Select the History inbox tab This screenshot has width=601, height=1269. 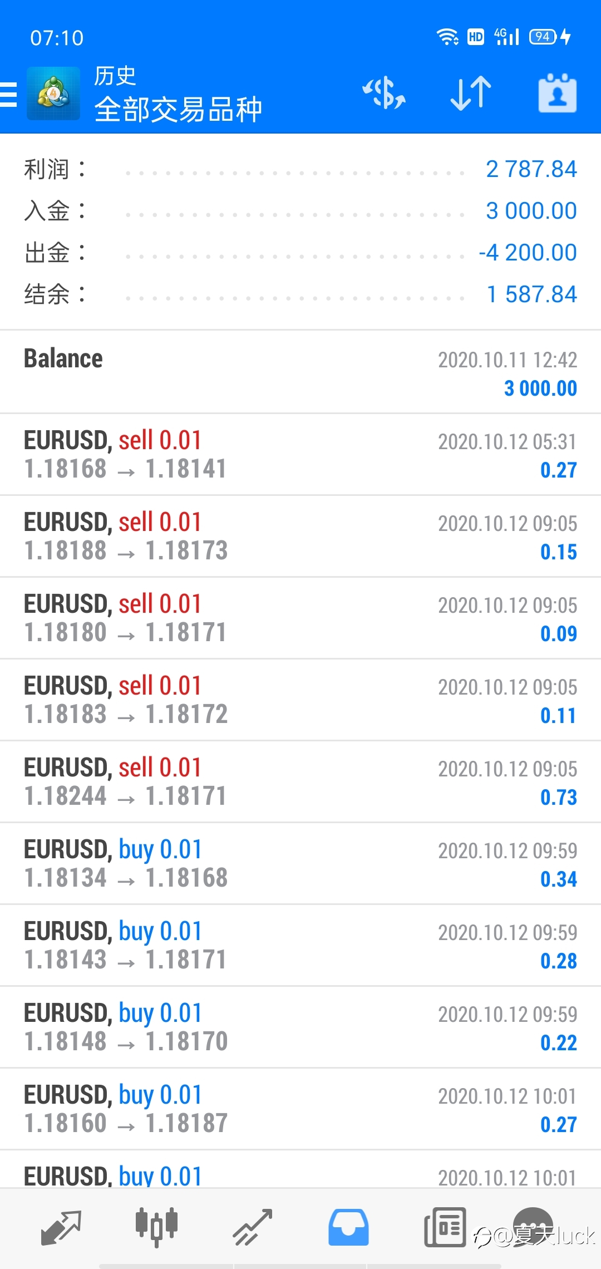348,1227
